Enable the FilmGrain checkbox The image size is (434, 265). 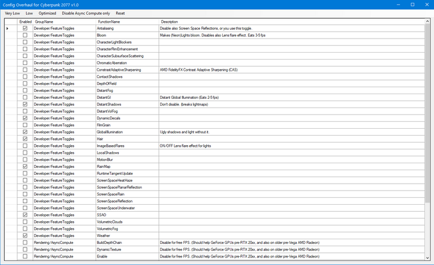pyautogui.click(x=25, y=125)
